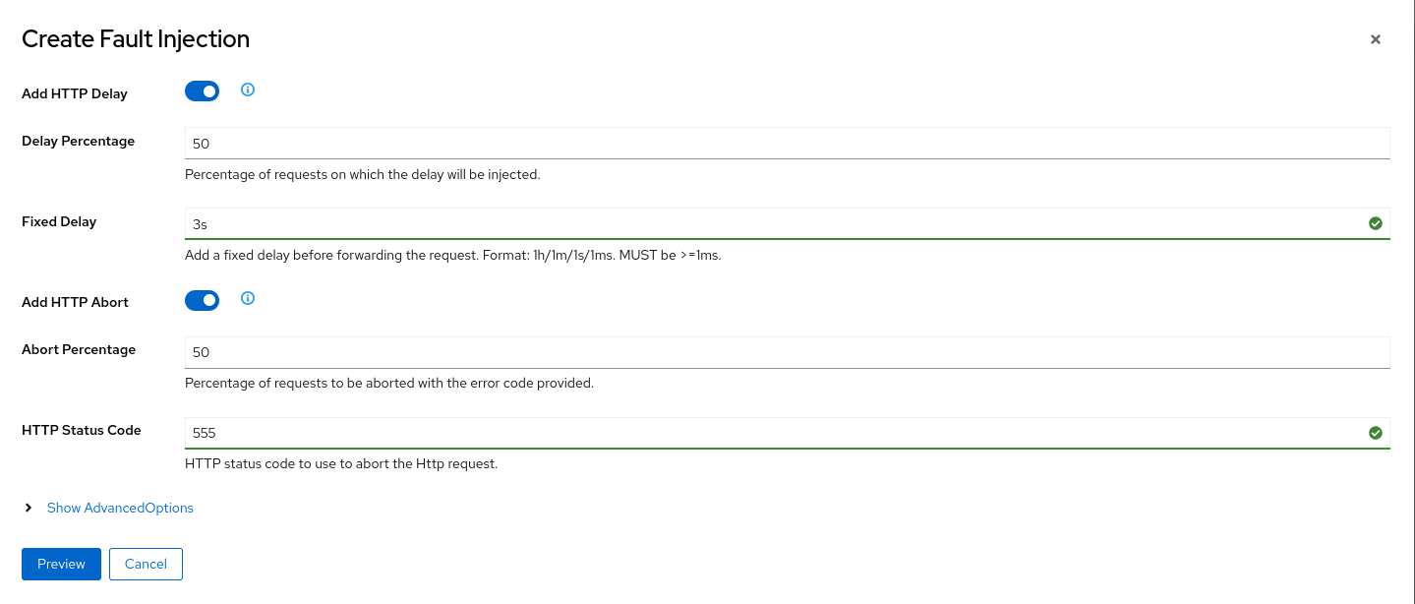
Task: Click the green checkmark in HTTP Status Code field
Action: [x=1375, y=433]
